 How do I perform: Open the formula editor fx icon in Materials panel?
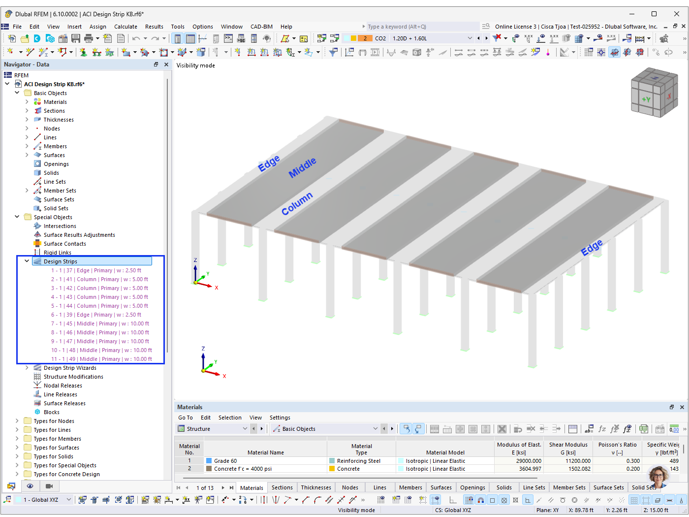click(x=602, y=429)
